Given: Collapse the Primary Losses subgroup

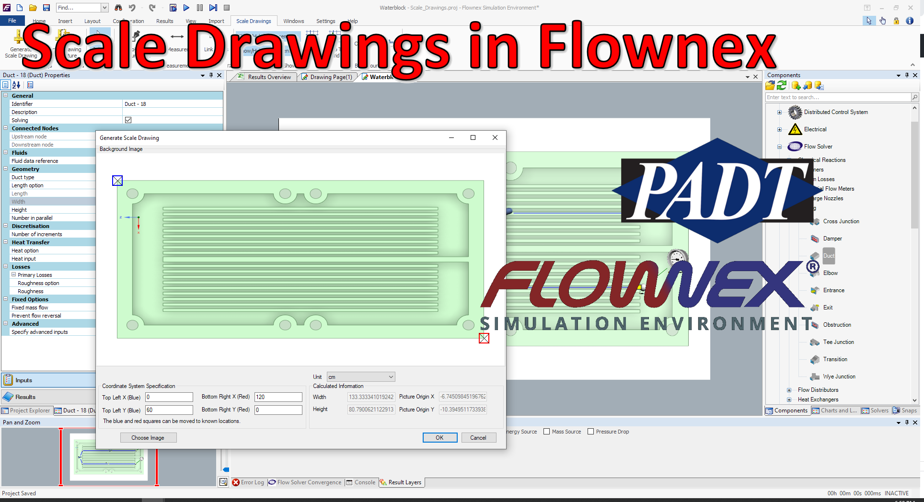Looking at the screenshot, I should pos(13,274).
